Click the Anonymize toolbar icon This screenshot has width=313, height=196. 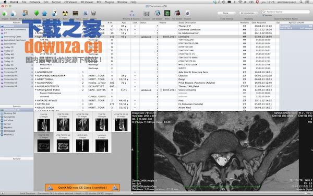[x=54, y=14]
